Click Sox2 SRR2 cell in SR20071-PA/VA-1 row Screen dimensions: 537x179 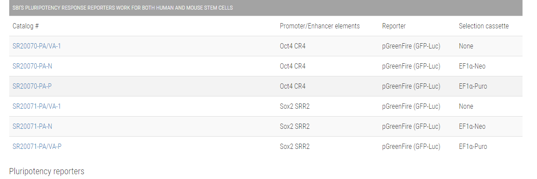coord(294,106)
